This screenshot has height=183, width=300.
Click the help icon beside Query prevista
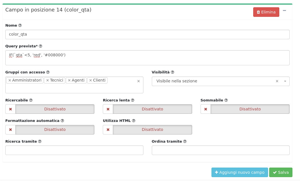coord(41,46)
